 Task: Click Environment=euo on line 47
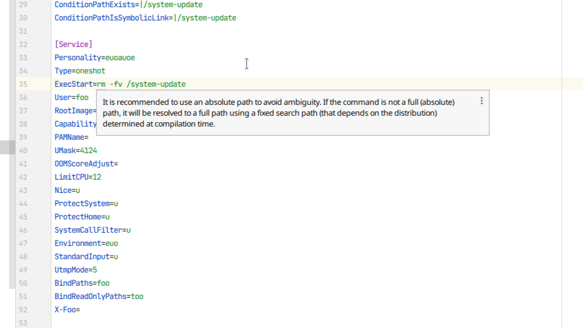pos(86,244)
